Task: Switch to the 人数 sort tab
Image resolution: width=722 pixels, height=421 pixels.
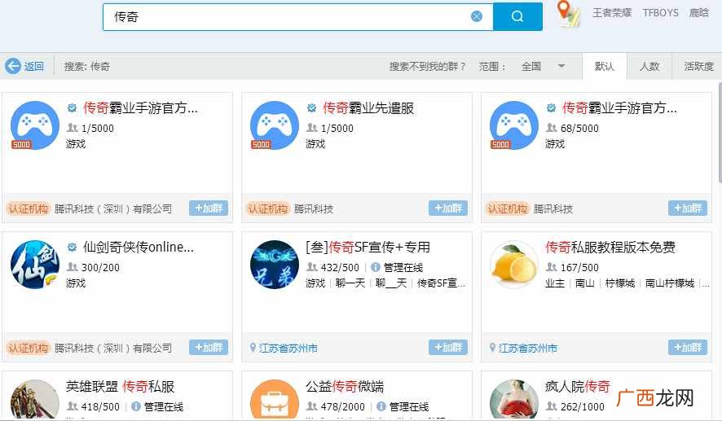Action: (649, 66)
